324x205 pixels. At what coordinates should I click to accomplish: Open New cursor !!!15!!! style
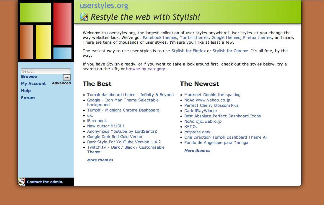click(x=106, y=126)
